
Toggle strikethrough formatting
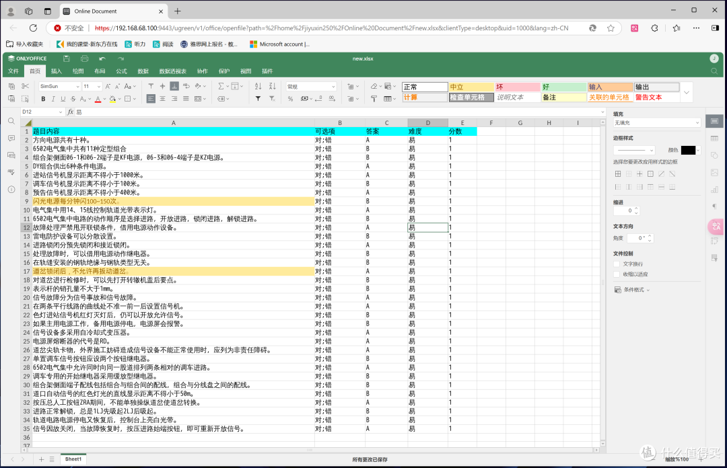tap(73, 99)
